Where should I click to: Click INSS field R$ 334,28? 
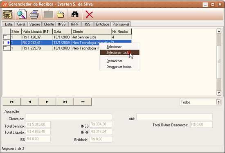tap(101, 124)
